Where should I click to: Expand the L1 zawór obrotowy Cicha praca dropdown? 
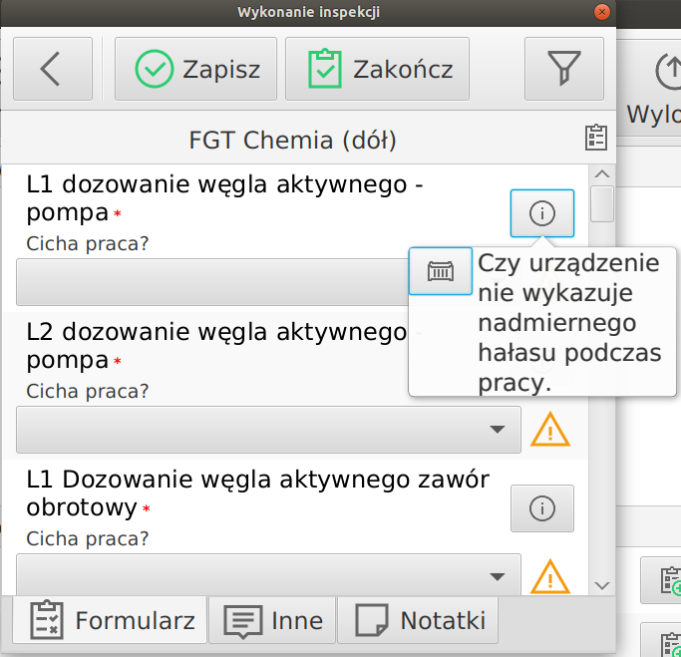268,574
